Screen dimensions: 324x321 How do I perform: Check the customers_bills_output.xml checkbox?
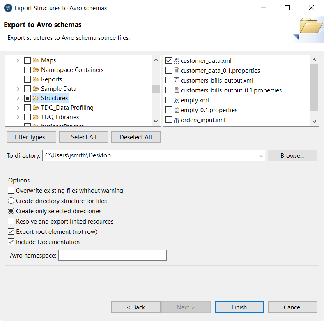point(169,81)
